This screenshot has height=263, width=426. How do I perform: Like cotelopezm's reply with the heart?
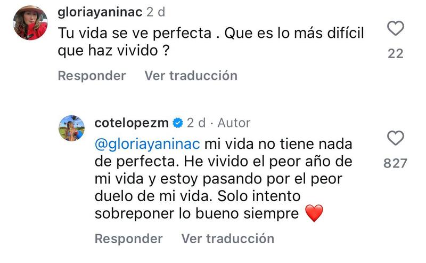coord(395,139)
